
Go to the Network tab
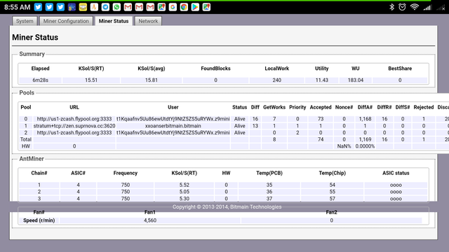pos(148,21)
